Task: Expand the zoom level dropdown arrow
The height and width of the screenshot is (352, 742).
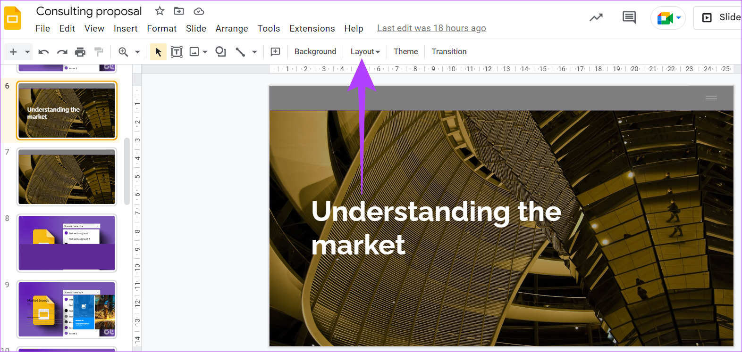Action: tap(137, 52)
